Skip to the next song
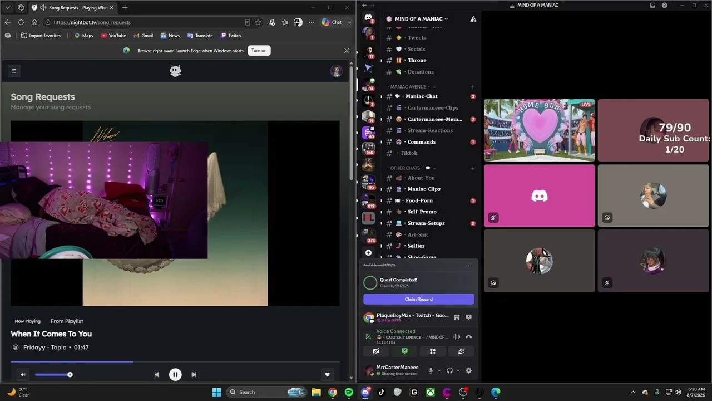 pos(194,374)
